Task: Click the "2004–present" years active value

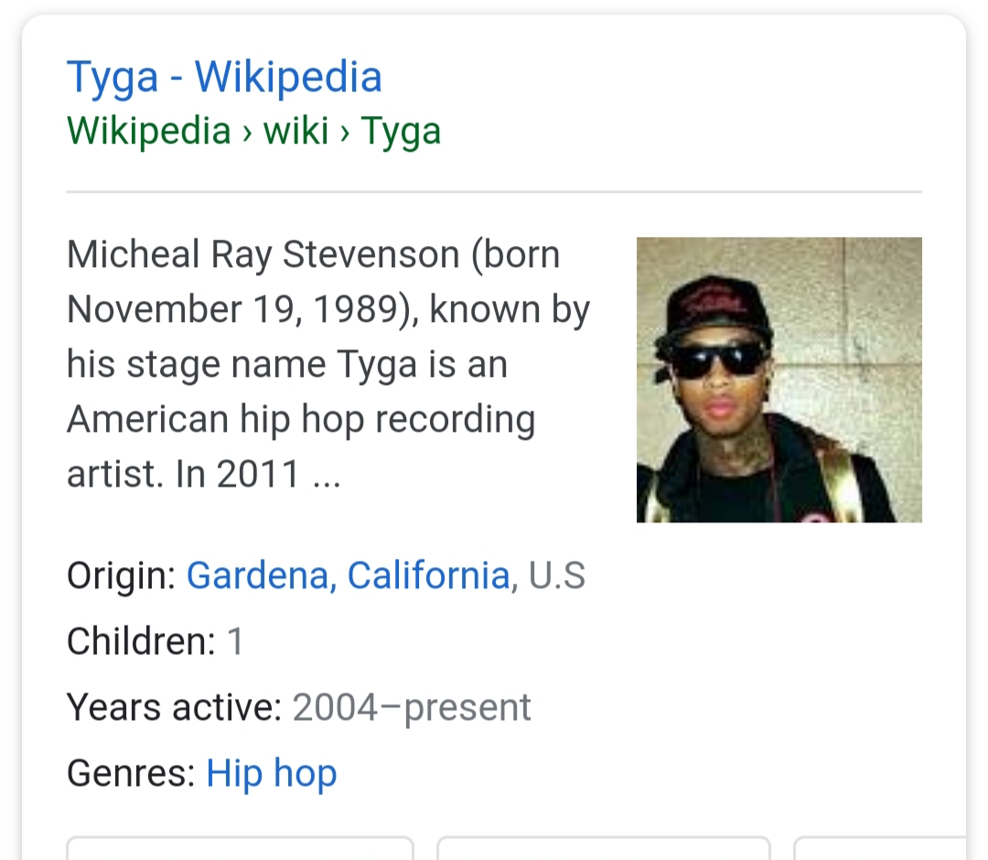Action: [412, 707]
